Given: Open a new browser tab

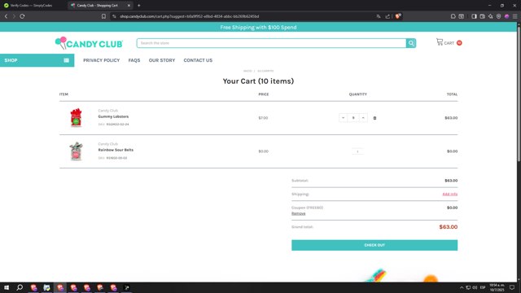Looking at the screenshot, I should coord(139,6).
